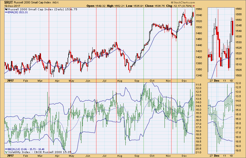Click the 1360 price axis label
Viewport: 246px width, 158px height.
pos(199,70)
